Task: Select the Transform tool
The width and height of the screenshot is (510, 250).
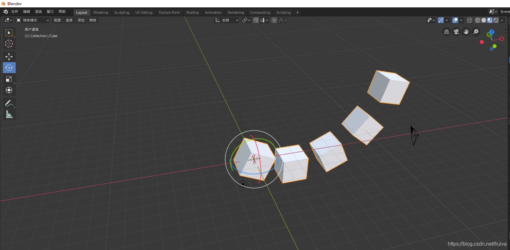Action: click(9, 90)
